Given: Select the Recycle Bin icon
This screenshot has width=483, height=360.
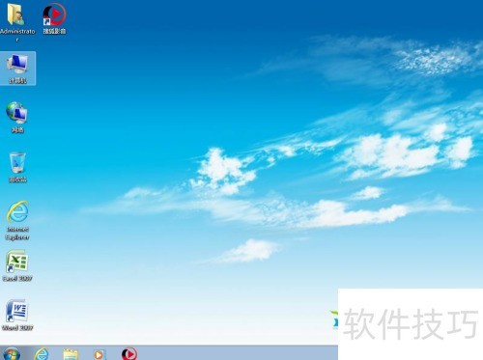Looking at the screenshot, I should [17, 162].
